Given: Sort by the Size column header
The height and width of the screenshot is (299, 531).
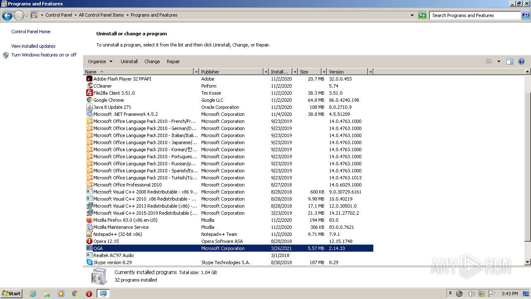Looking at the screenshot, I should pos(310,72).
